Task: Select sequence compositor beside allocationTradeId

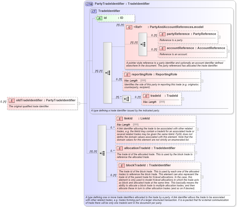Action: point(102,153)
